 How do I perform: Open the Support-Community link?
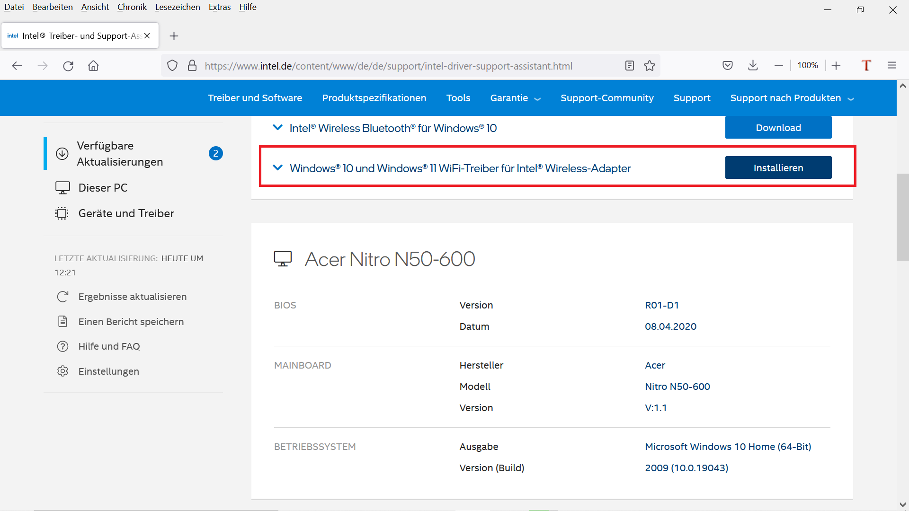click(607, 98)
